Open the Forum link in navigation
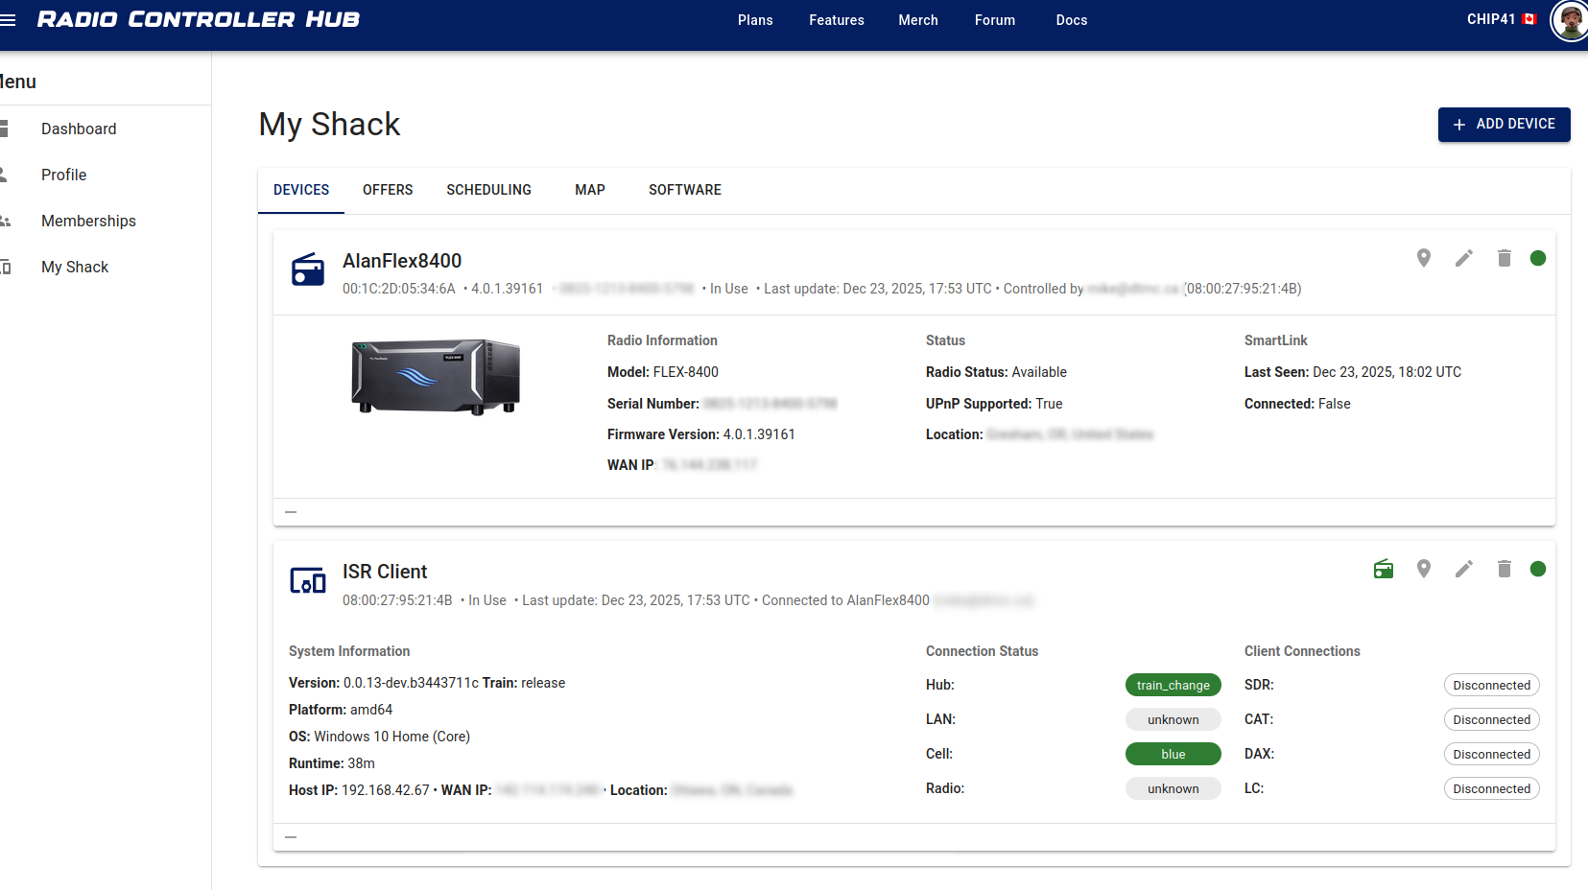This screenshot has width=1588, height=890. coord(994,20)
